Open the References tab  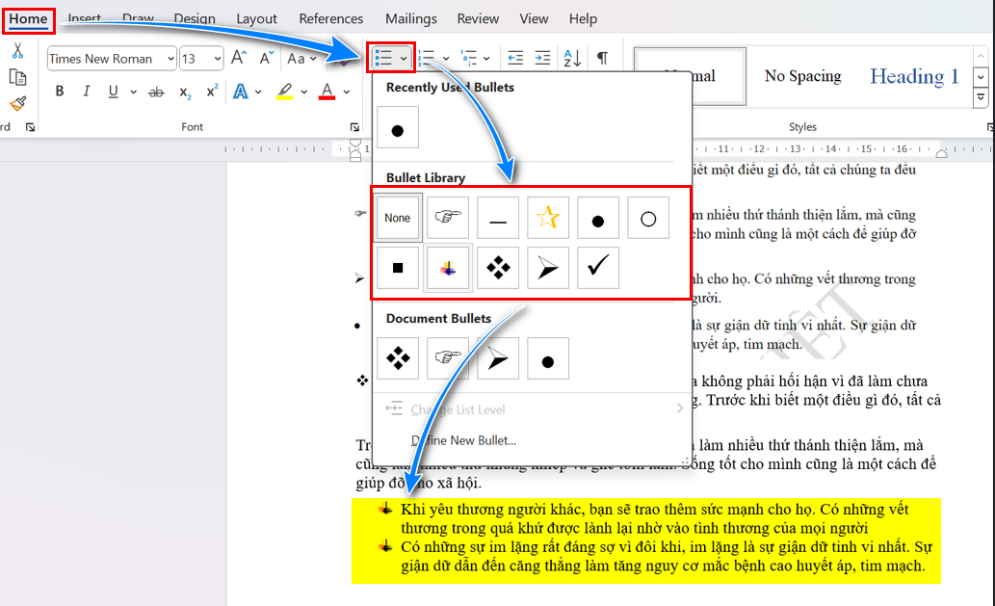[x=330, y=18]
